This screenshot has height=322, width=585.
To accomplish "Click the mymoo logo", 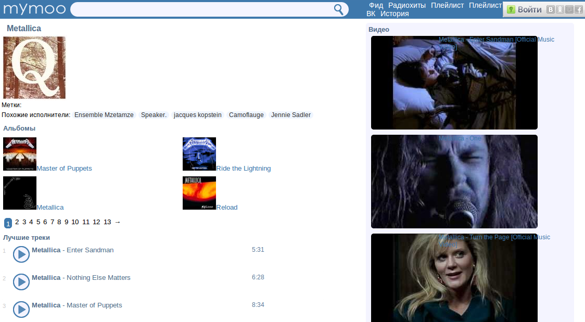I will point(34,9).
